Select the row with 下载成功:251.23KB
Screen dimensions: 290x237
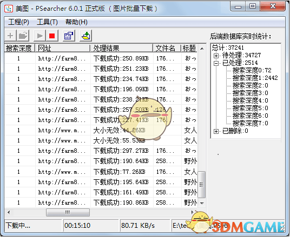tap(101, 69)
